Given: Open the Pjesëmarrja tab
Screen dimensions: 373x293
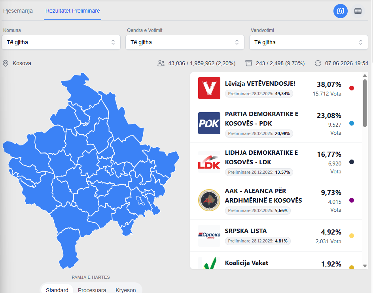Looking at the screenshot, I should tap(18, 11).
